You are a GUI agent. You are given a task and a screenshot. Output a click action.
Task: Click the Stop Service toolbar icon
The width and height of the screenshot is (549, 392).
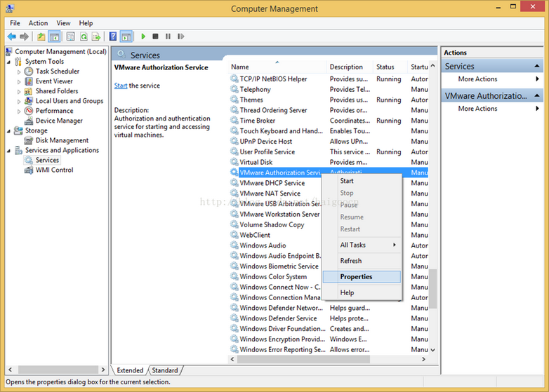(x=155, y=36)
